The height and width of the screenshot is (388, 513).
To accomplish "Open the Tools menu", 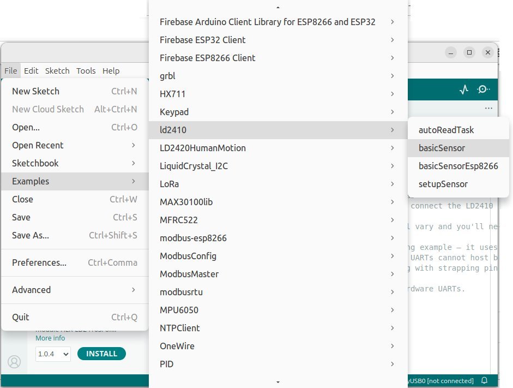I will pos(86,71).
